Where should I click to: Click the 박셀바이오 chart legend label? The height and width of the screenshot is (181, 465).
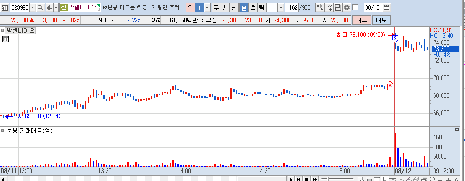click(x=21, y=30)
